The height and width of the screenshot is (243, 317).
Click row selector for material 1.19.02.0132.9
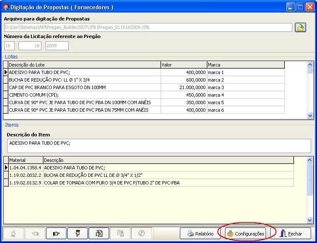[6, 183]
